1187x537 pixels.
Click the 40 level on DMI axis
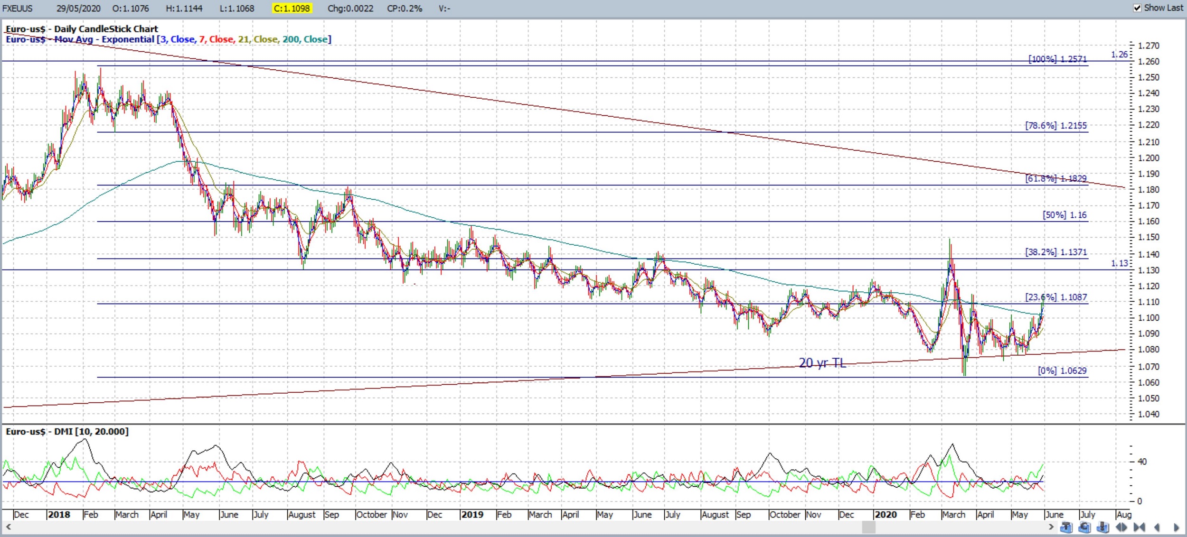coord(1142,462)
